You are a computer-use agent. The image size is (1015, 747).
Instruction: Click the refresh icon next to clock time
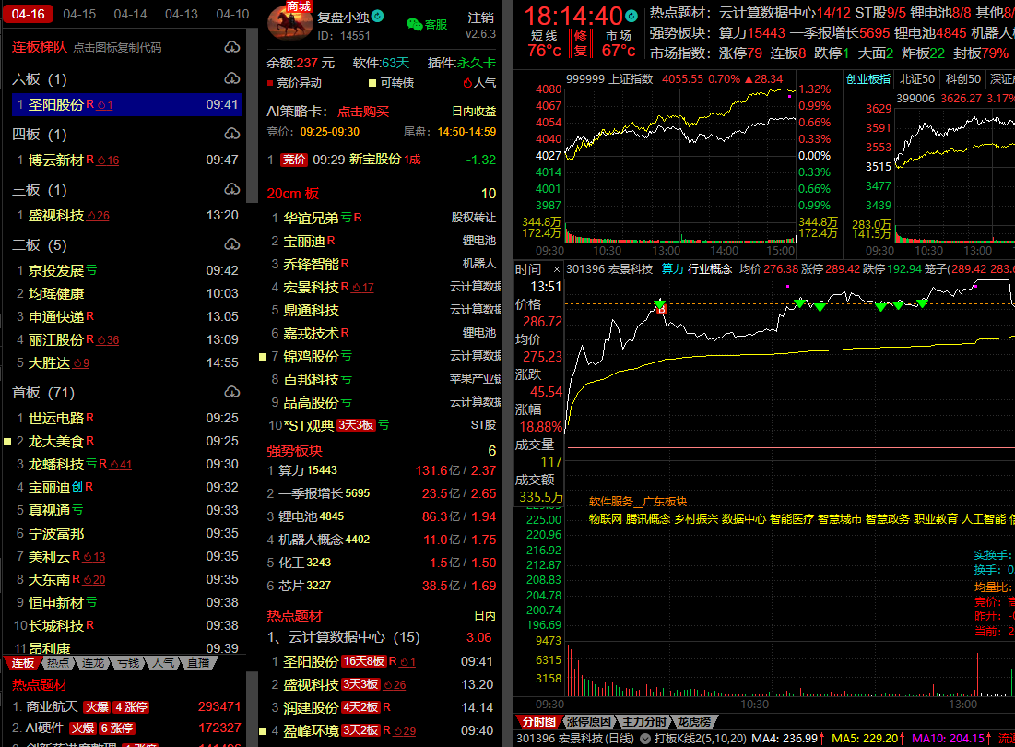point(631,17)
